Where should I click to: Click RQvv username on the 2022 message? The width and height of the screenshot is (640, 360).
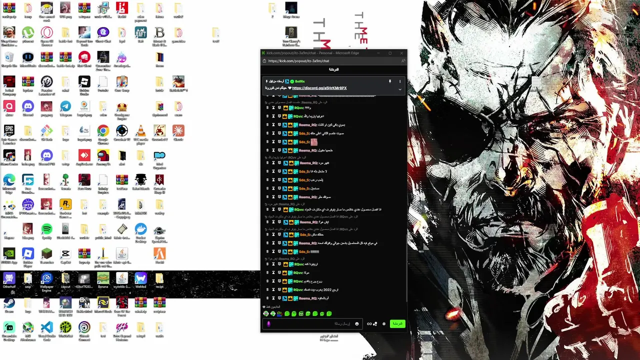298,289
